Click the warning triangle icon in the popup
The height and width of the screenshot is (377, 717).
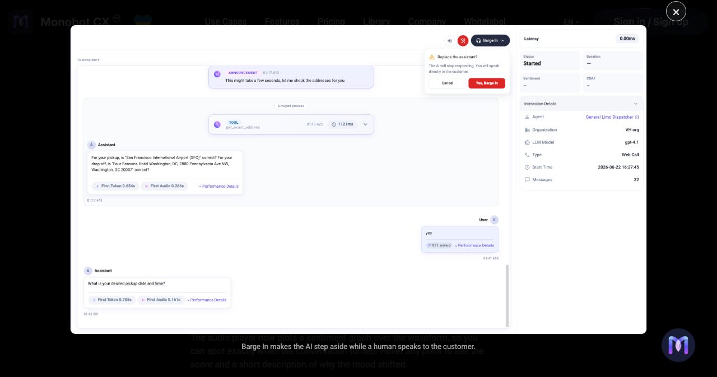[x=432, y=57]
